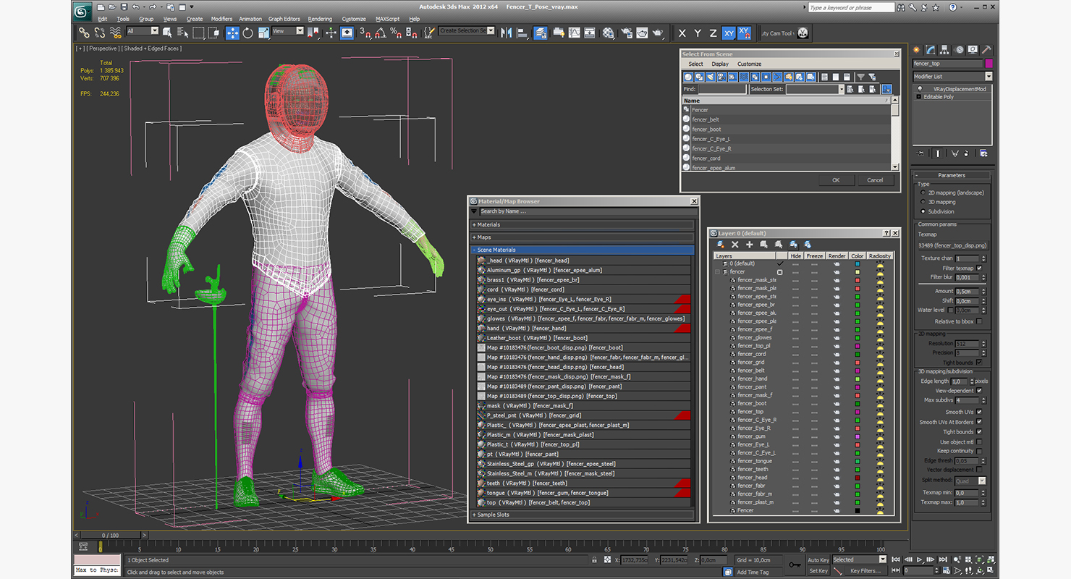Click Go to End playback button
Screen dimensions: 1071x579
pos(942,559)
